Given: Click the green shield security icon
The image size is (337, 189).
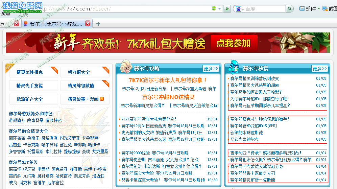Looking at the screenshot, I should 214,8.
